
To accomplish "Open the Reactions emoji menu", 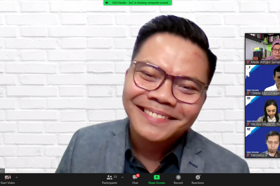I will pos(198,177).
